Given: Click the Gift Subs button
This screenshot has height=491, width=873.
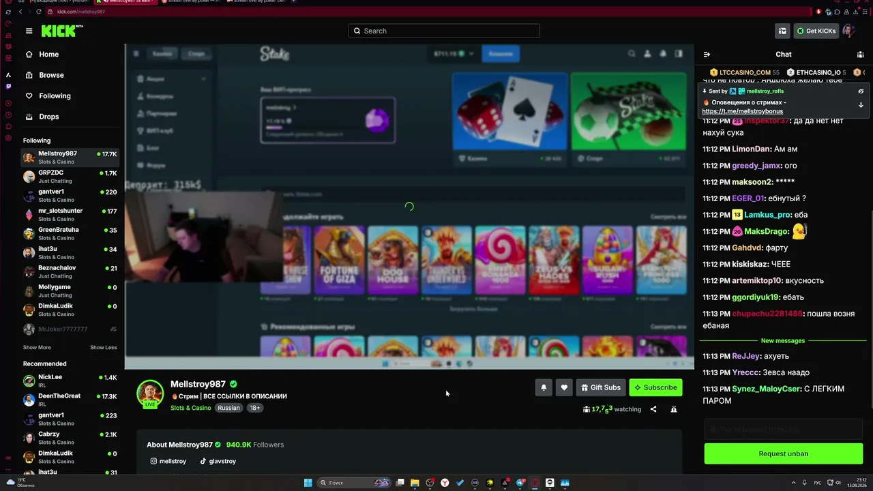Looking at the screenshot, I should 601,387.
